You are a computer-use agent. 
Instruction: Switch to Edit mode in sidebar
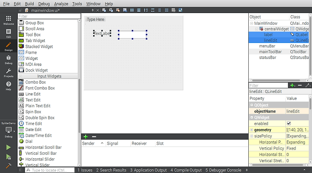point(8,33)
